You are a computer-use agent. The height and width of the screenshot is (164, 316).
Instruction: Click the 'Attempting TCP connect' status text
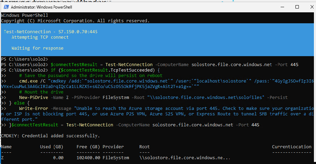point(40,37)
